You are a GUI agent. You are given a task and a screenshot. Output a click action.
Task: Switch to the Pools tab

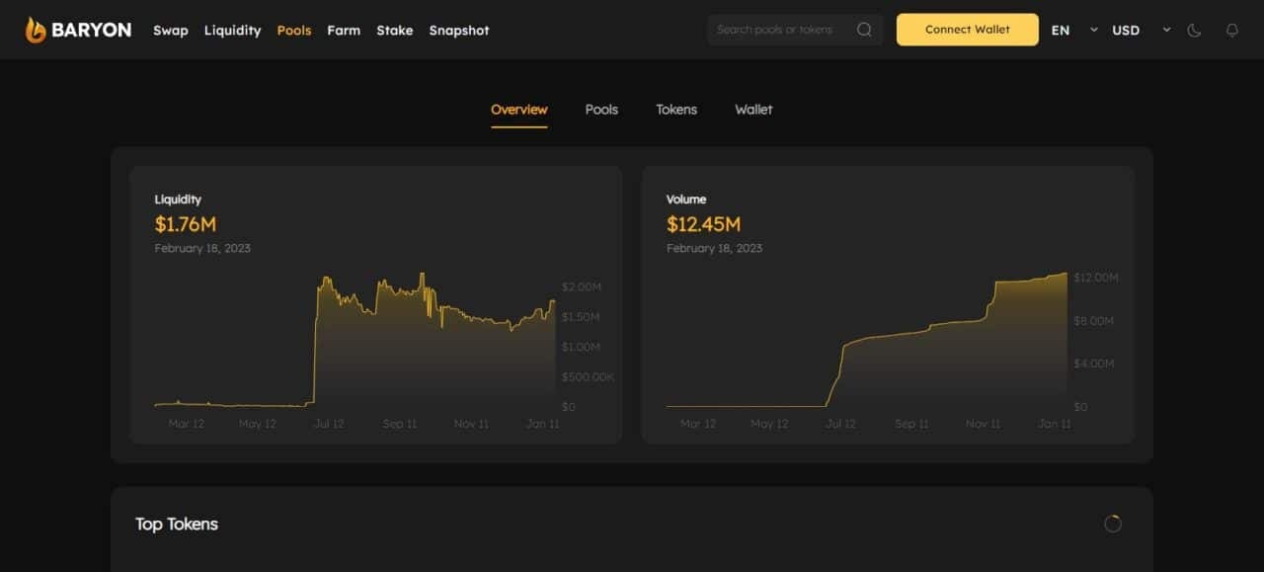601,110
